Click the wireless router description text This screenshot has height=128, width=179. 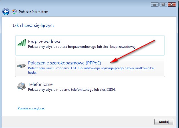(x=82, y=47)
